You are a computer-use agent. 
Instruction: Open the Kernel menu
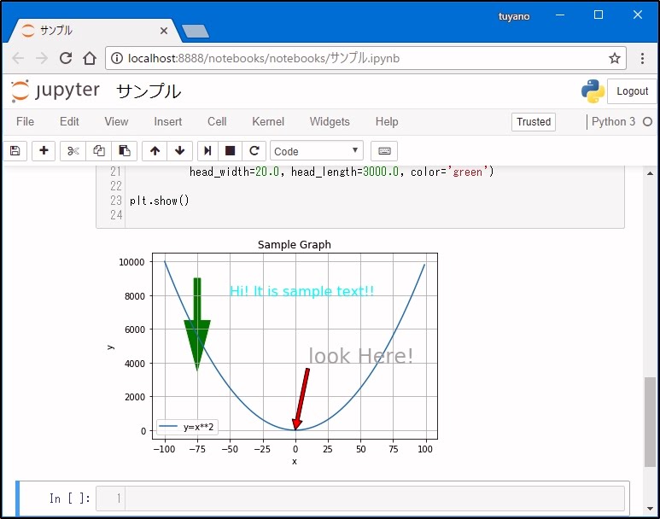(x=268, y=122)
